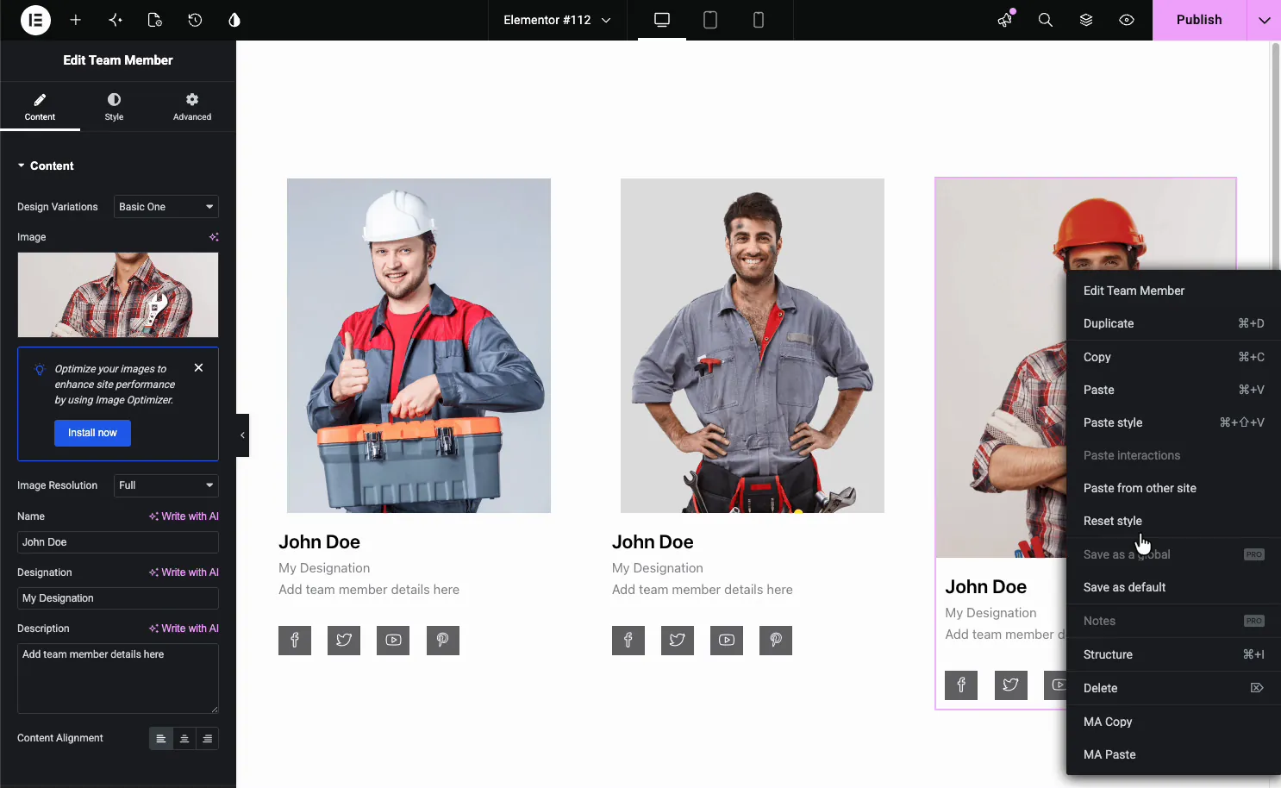Select first team member toolbox photo
The height and width of the screenshot is (788, 1281).
pos(419,346)
